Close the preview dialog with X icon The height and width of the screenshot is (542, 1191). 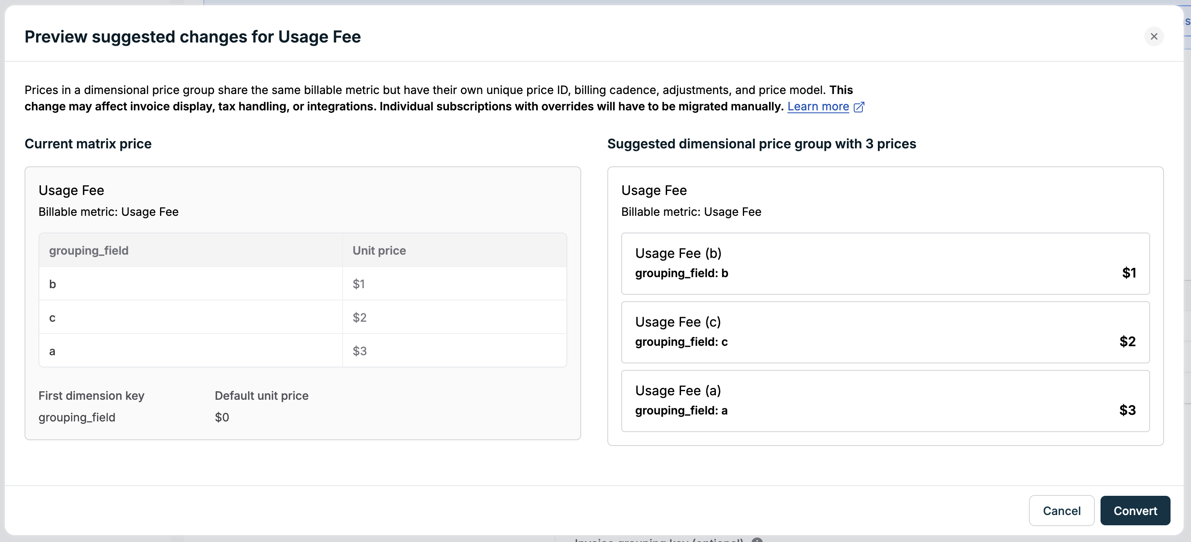coord(1153,36)
